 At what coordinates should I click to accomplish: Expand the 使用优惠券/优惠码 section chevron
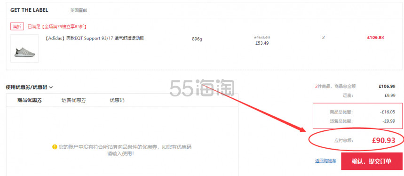coord(51,88)
